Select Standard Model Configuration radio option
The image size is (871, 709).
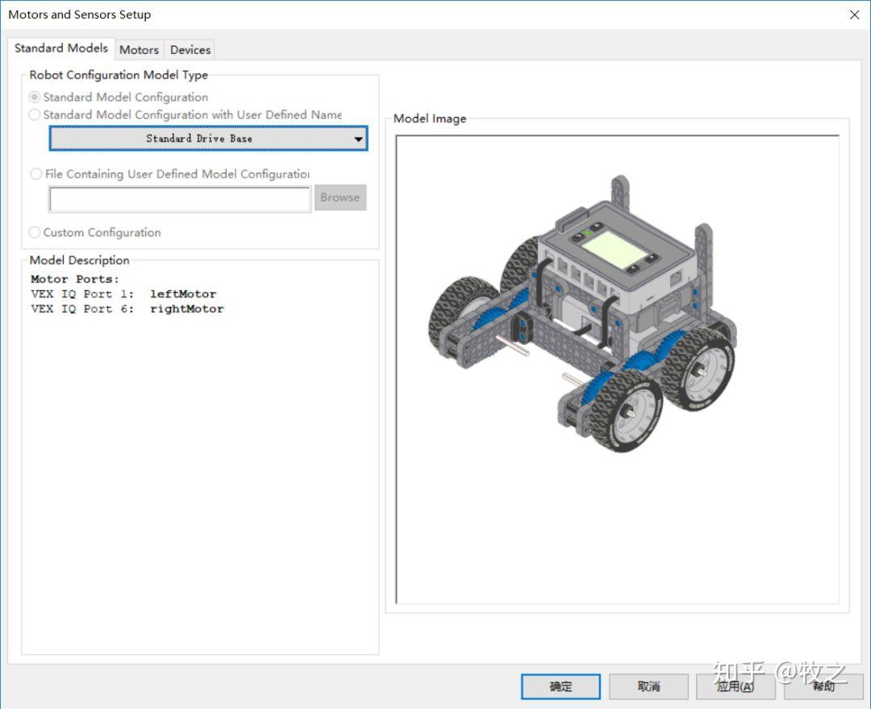(x=35, y=97)
